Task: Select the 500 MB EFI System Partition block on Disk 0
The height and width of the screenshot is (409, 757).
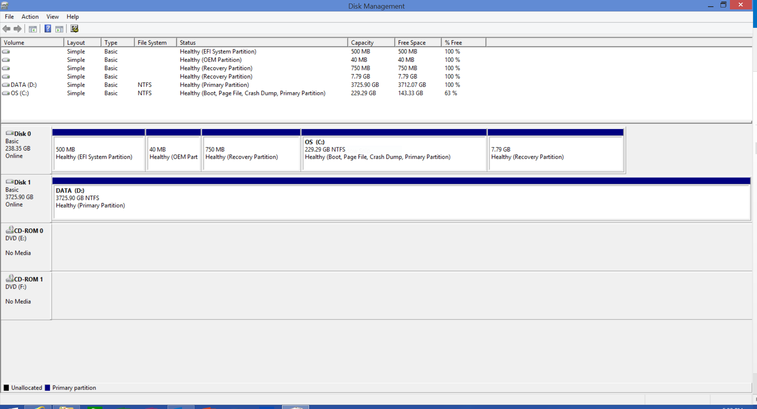Action: [x=99, y=150]
